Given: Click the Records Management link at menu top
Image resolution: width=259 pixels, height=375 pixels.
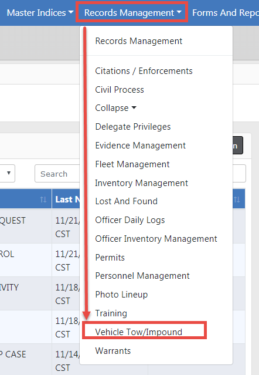Looking at the screenshot, I should click(138, 41).
